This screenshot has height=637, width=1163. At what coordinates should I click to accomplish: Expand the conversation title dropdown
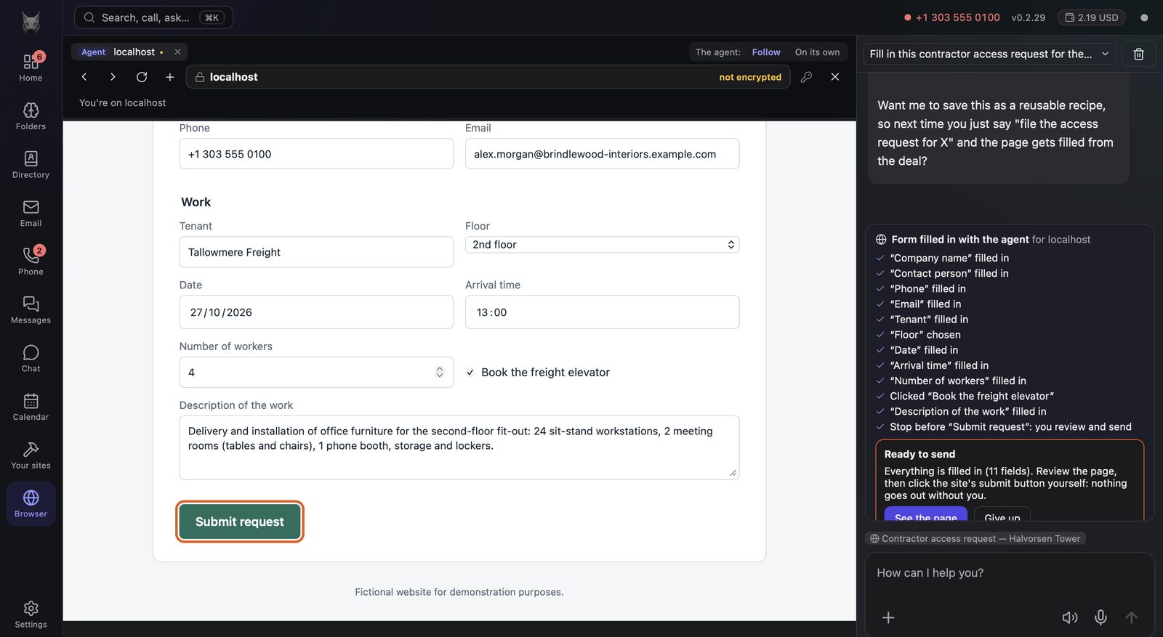(989, 54)
